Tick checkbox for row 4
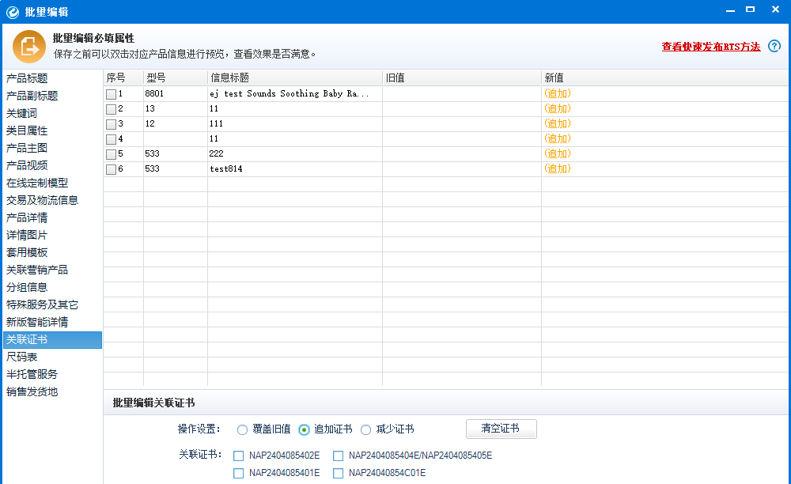Image resolution: width=791 pixels, height=484 pixels. coord(111,139)
